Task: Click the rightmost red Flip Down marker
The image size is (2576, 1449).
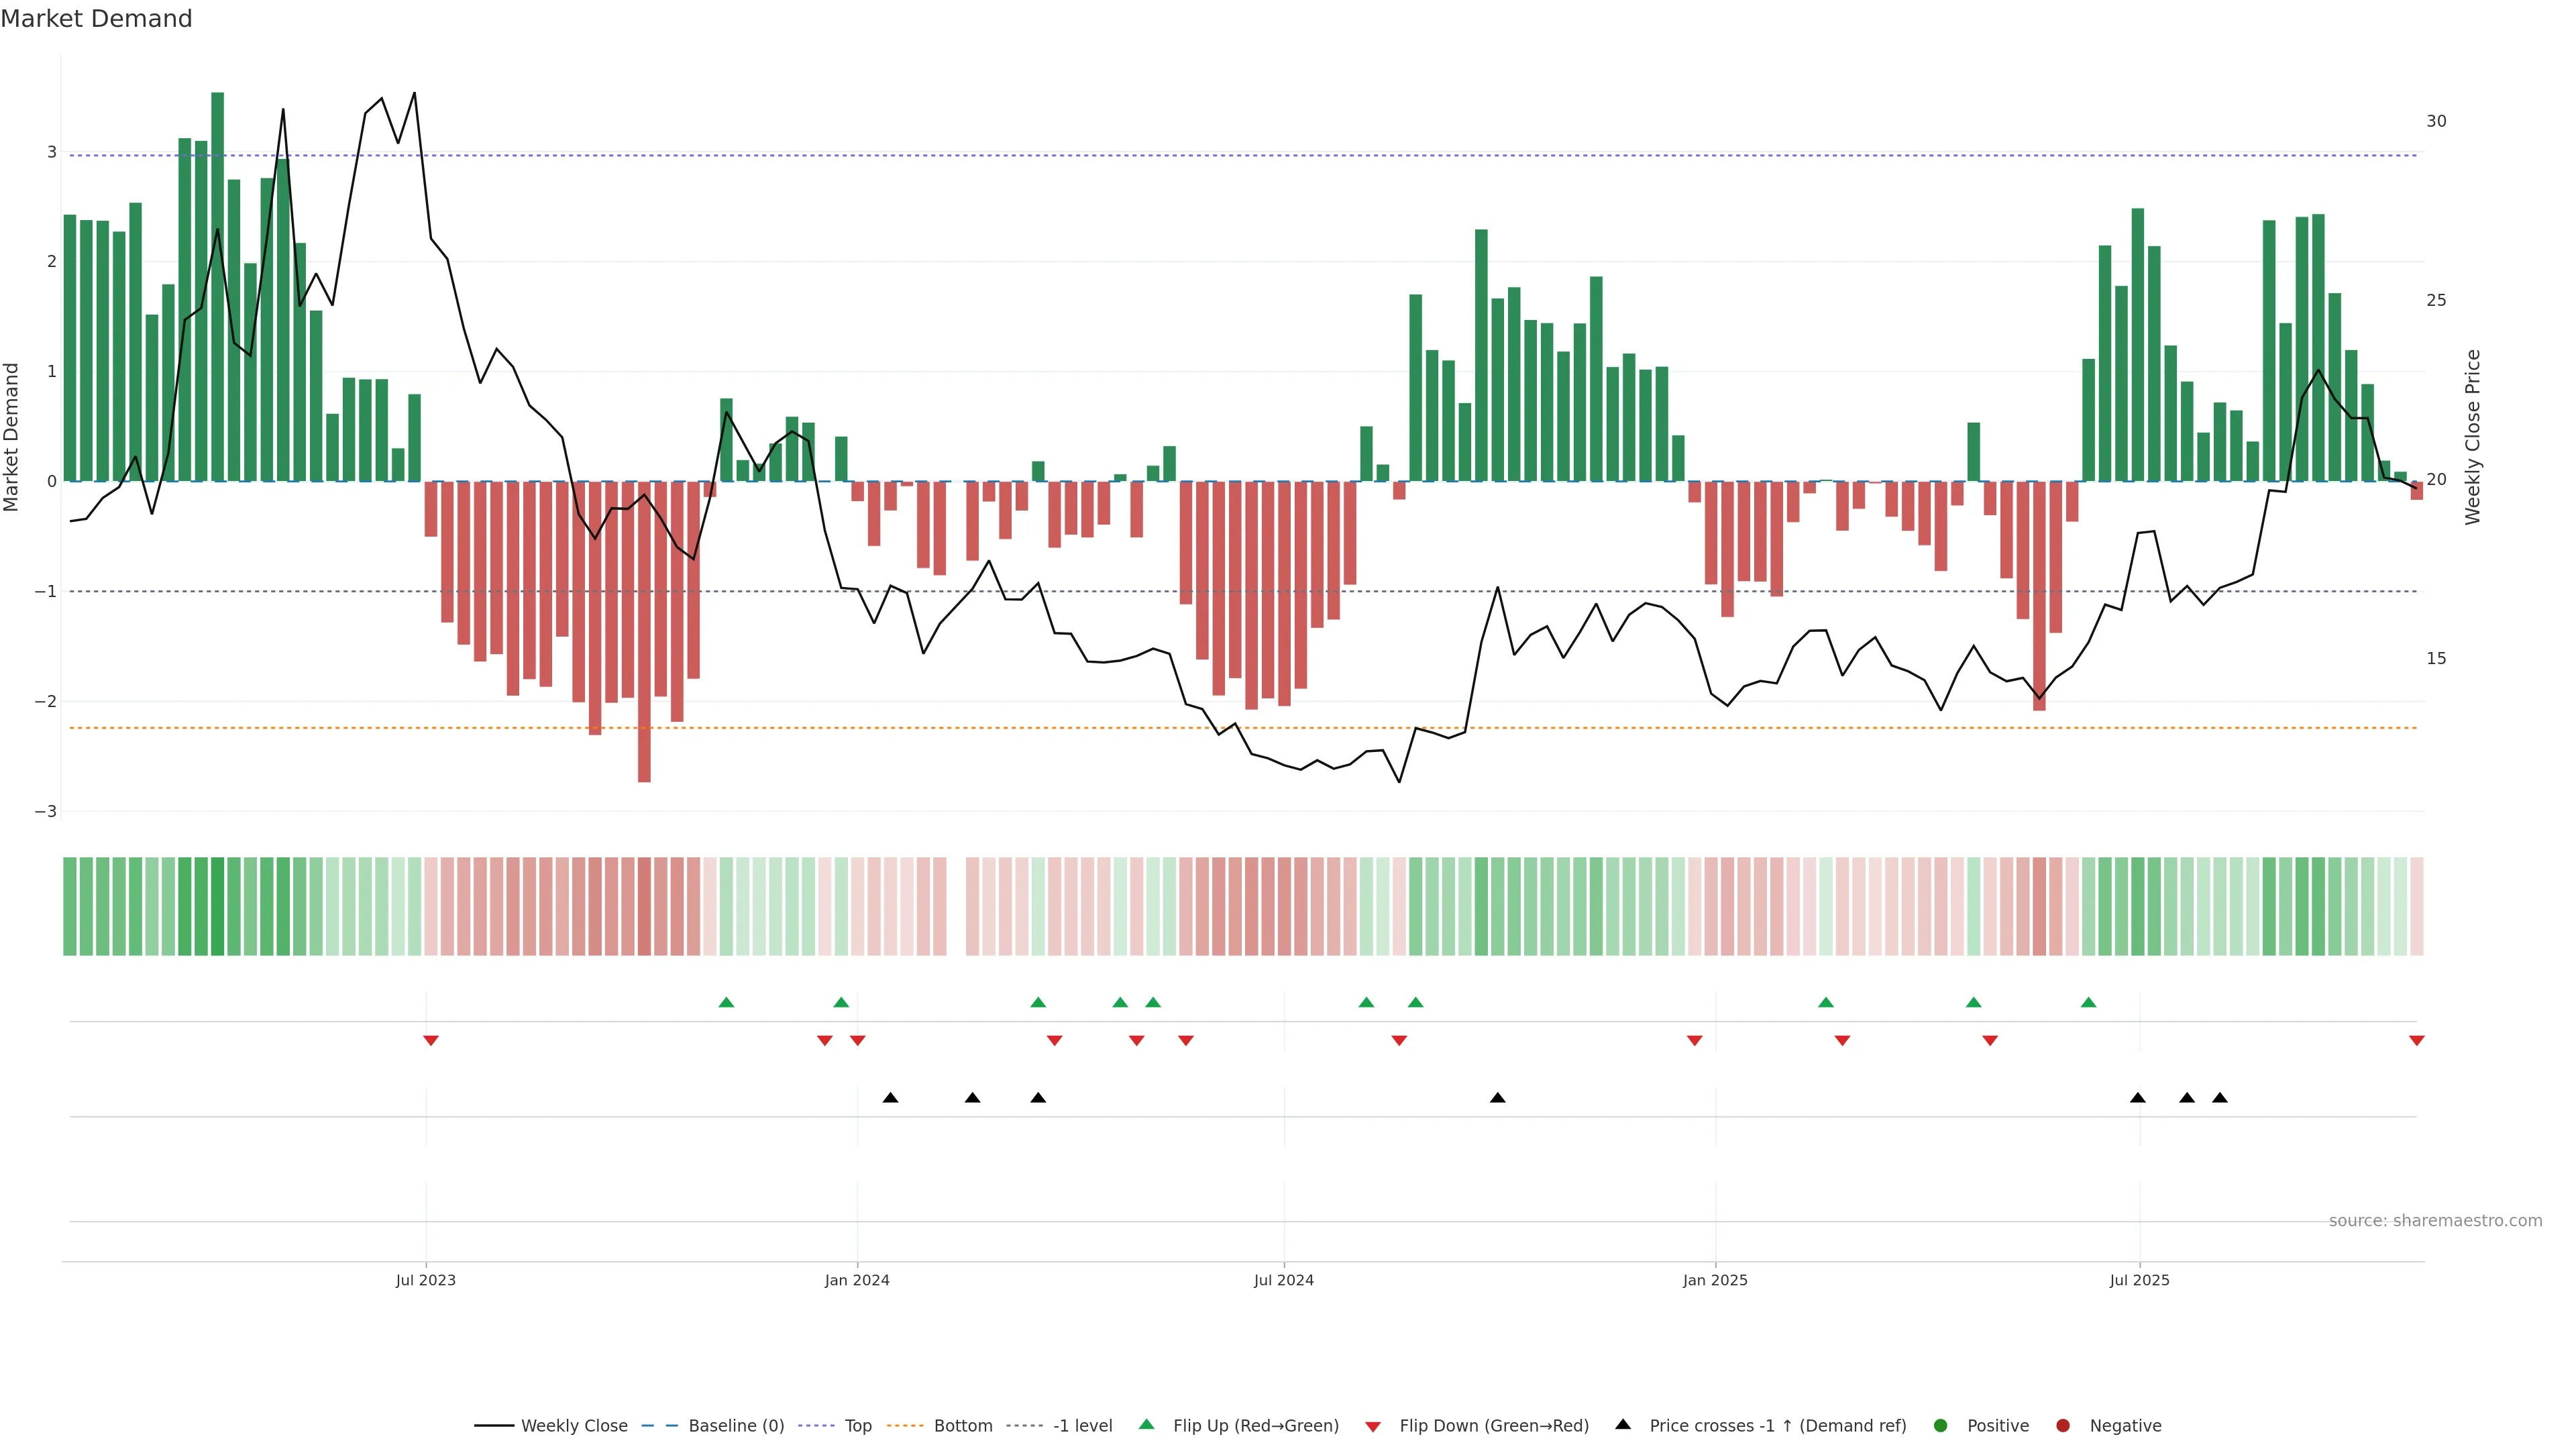Action: 2417,1041
